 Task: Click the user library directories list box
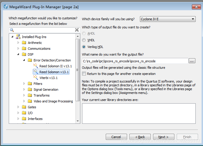click(139, 114)
